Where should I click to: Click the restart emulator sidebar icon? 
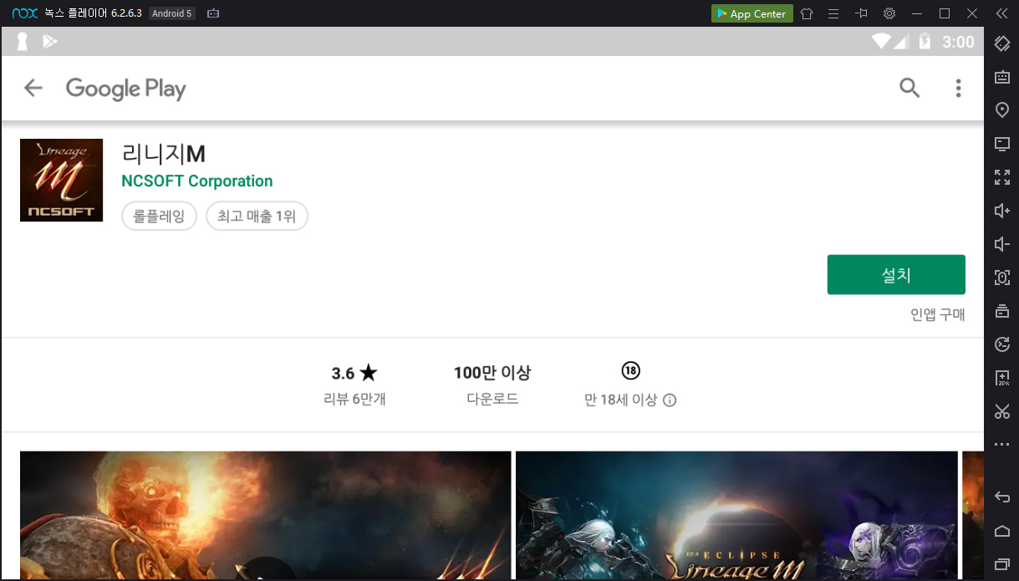(x=1001, y=344)
